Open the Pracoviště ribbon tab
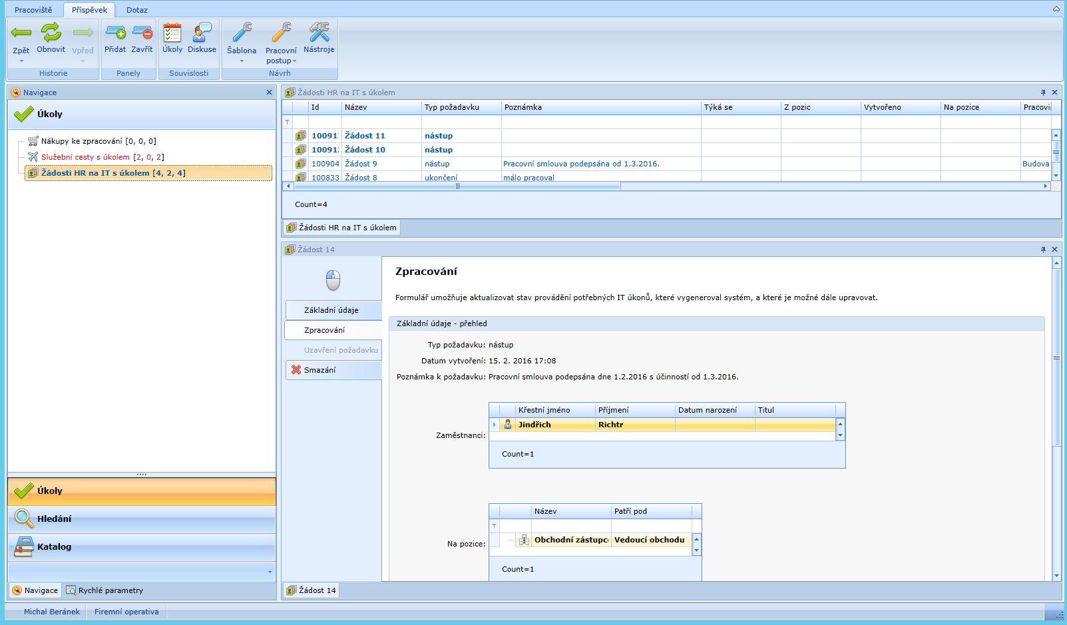The width and height of the screenshot is (1067, 625). (33, 10)
